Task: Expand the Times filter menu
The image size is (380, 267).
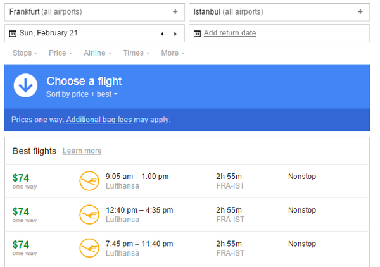Action: pyautogui.click(x=136, y=53)
